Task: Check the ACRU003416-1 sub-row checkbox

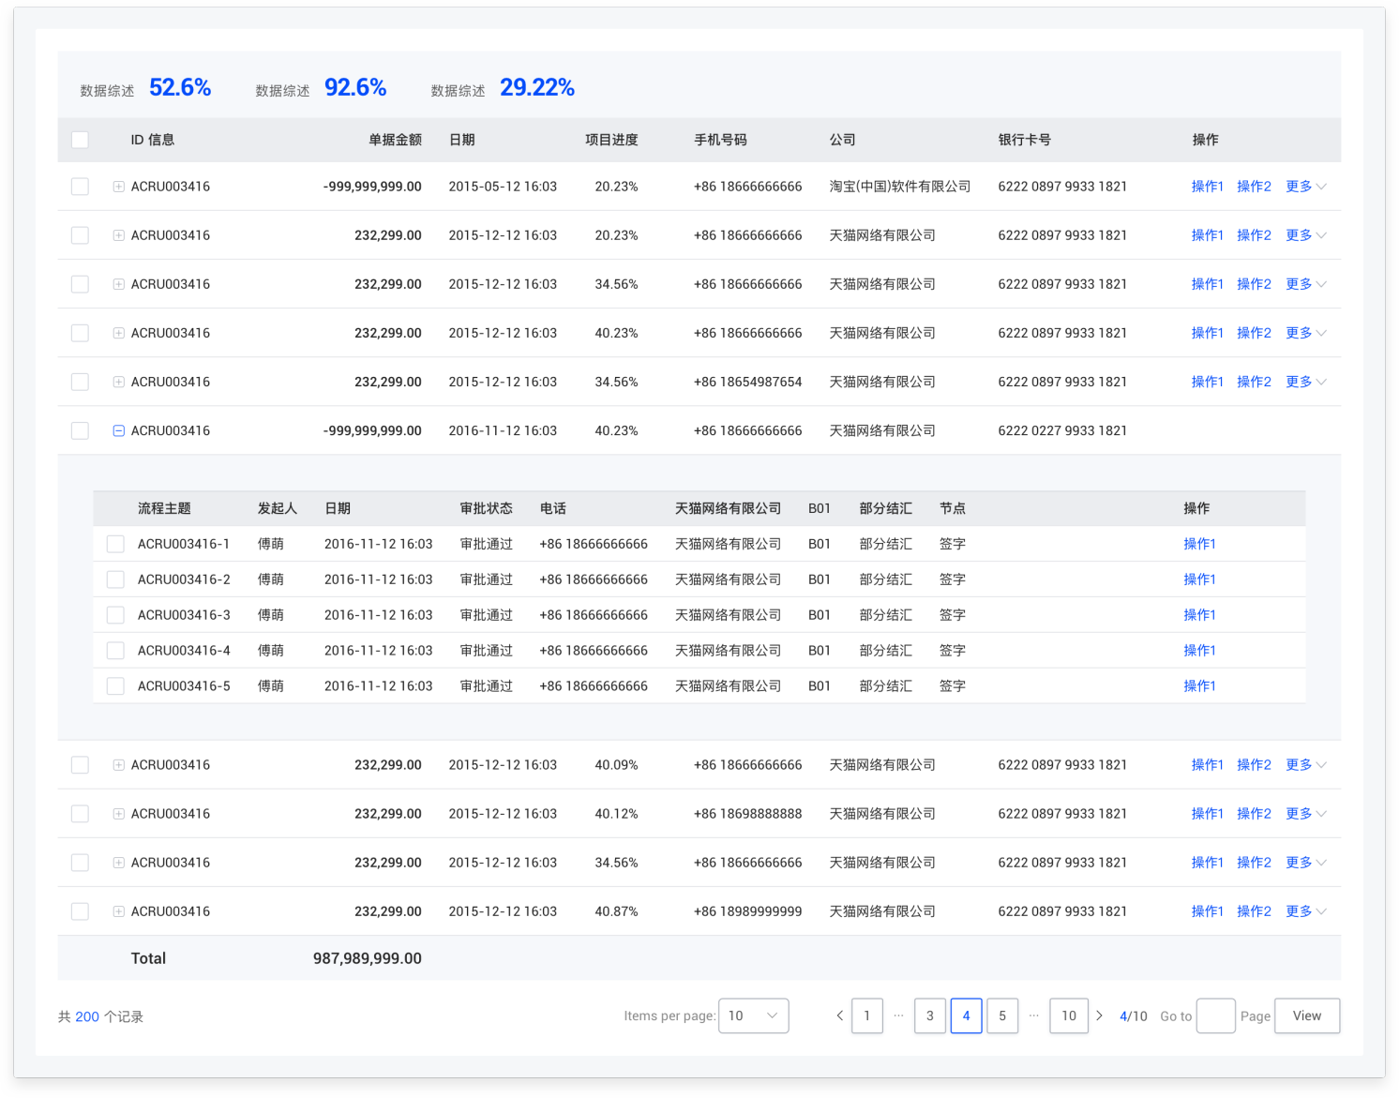Action: (x=115, y=544)
